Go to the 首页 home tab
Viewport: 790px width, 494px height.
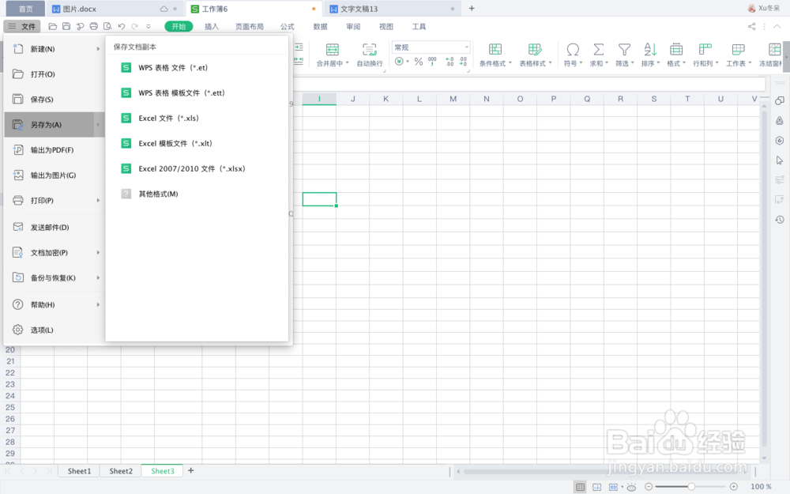click(25, 9)
